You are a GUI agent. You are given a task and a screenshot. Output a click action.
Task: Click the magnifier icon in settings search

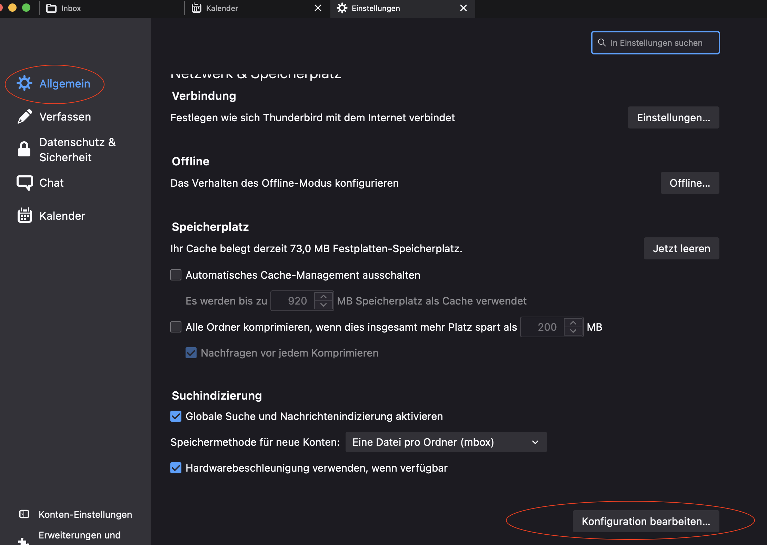(x=602, y=43)
